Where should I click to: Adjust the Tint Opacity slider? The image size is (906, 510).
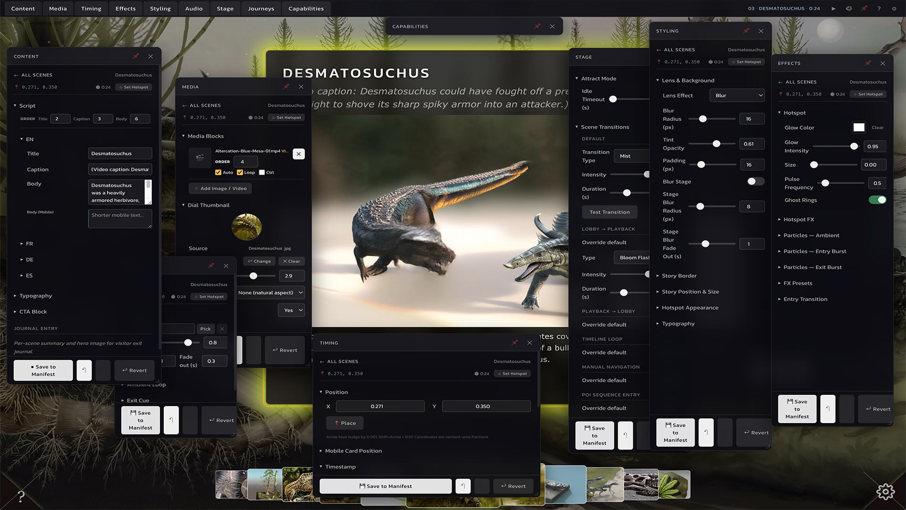click(712, 144)
